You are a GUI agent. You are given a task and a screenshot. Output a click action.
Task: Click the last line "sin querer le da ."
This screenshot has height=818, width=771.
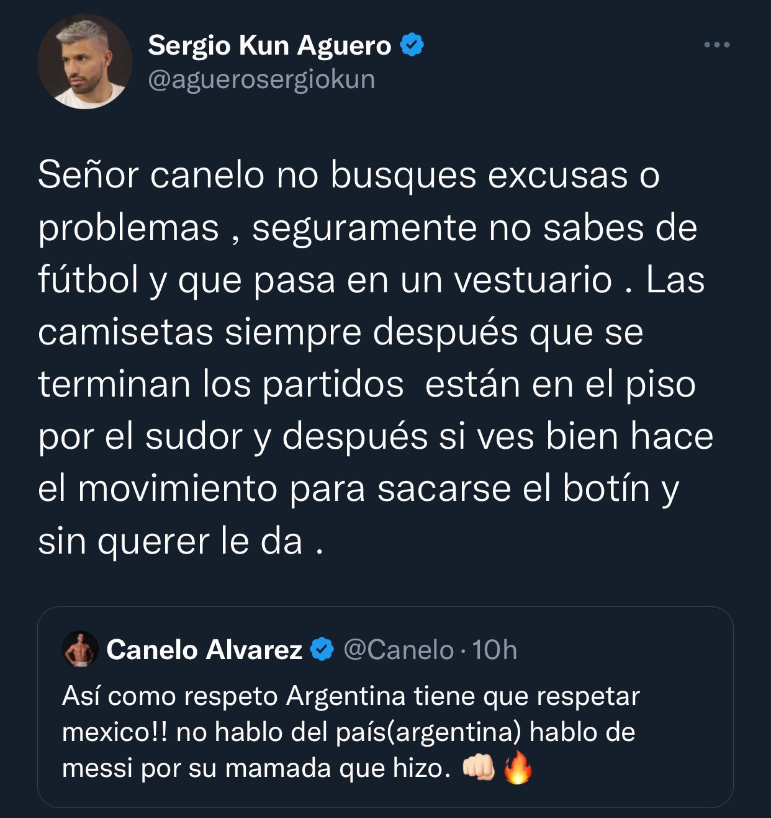(x=181, y=541)
